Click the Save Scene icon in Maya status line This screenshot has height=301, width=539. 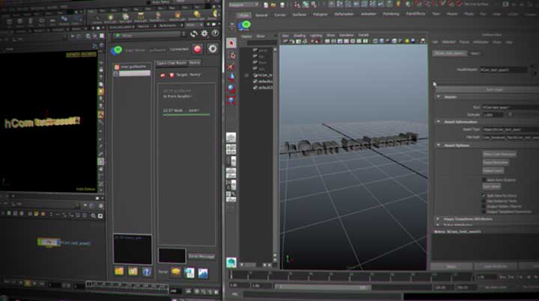pyautogui.click(x=282, y=4)
